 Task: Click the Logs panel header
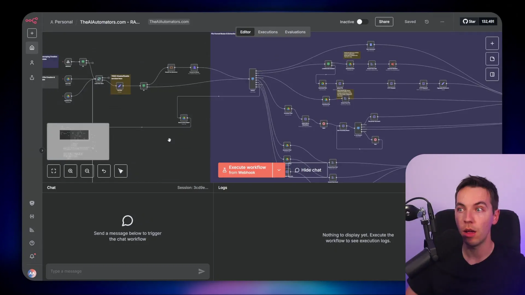point(223,188)
